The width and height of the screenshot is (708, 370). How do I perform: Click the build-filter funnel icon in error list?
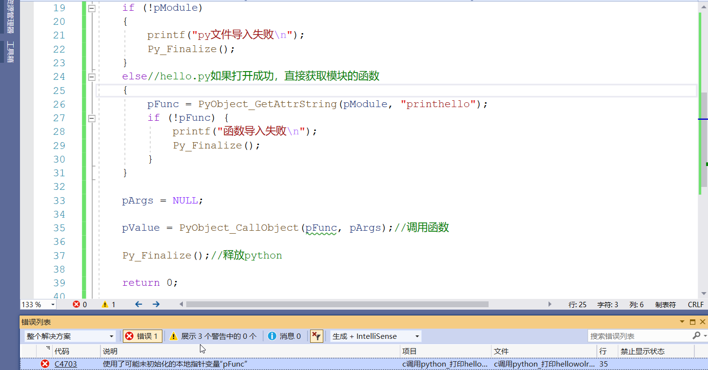click(316, 336)
